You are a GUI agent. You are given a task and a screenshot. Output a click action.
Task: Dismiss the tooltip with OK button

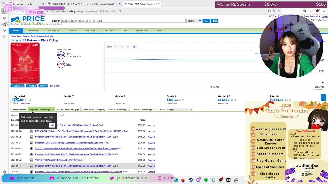tap(52, 125)
